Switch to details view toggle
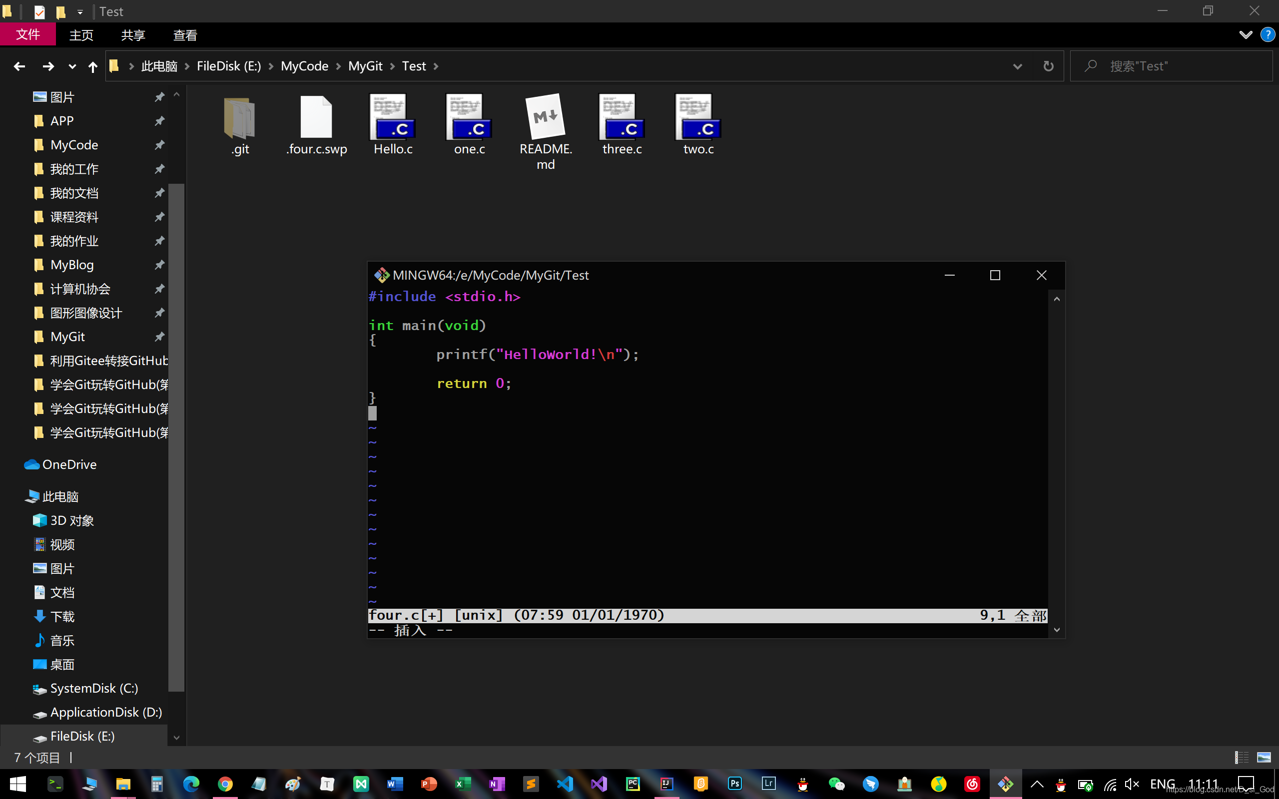 pyautogui.click(x=1242, y=757)
